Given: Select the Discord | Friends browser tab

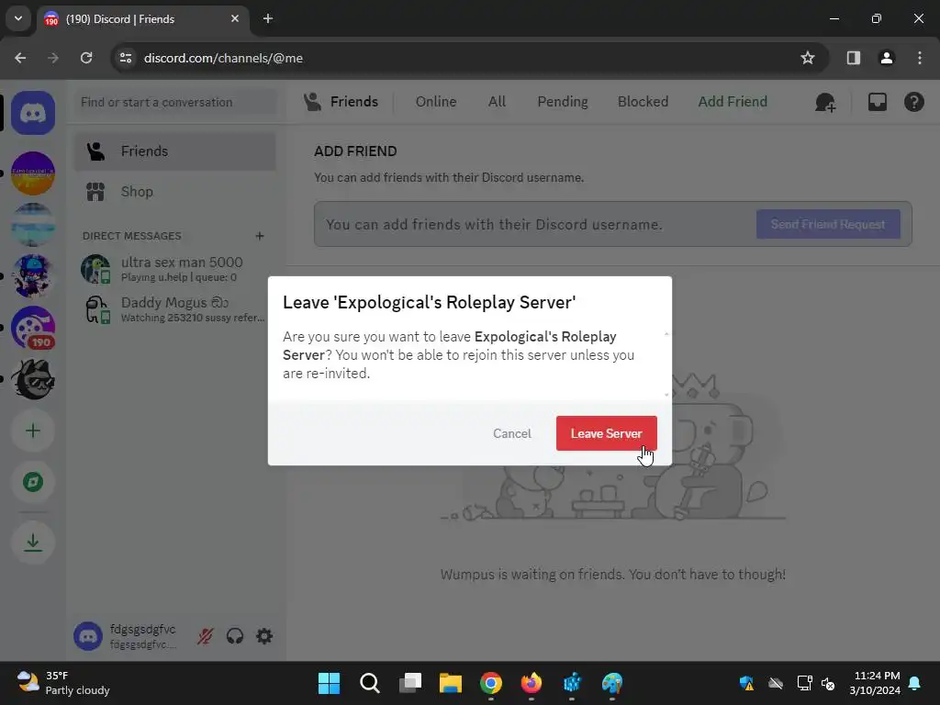Looking at the screenshot, I should 143,19.
